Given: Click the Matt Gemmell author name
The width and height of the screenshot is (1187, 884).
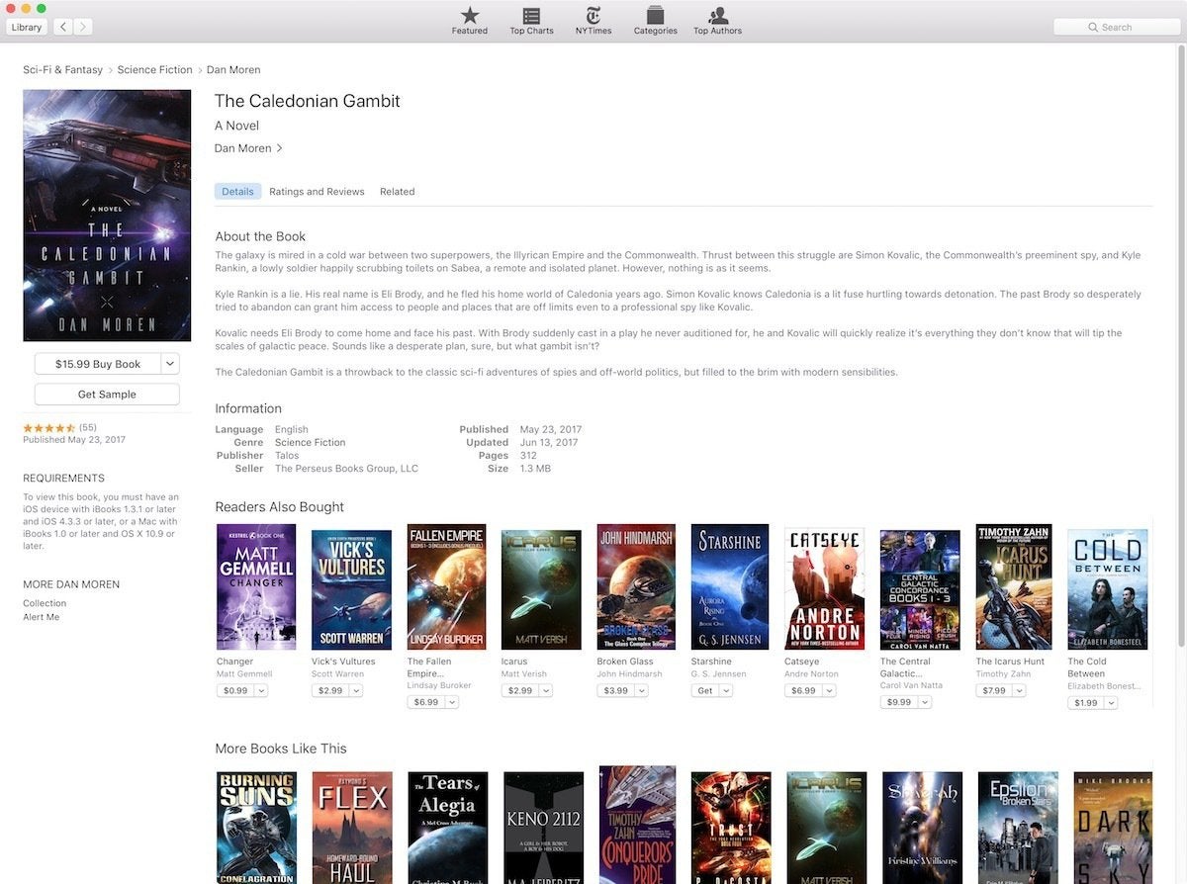Looking at the screenshot, I should click(x=244, y=674).
